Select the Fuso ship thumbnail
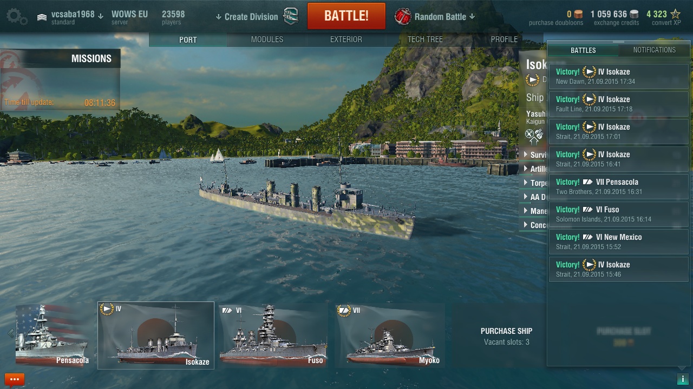 (273, 336)
